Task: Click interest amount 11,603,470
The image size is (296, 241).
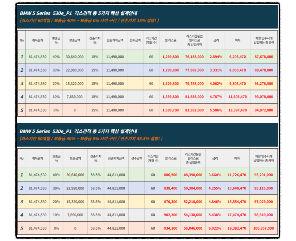Action: (x=238, y=97)
